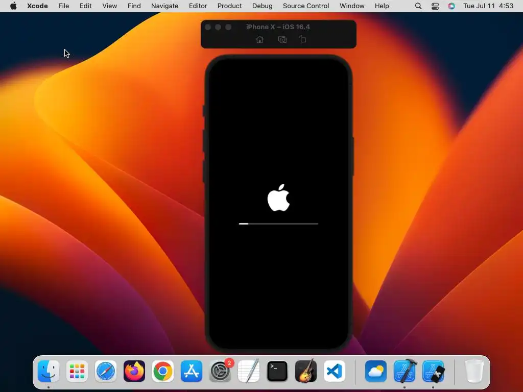
Task: Take a screenshot with the Simulator camera icon
Action: [x=282, y=40]
